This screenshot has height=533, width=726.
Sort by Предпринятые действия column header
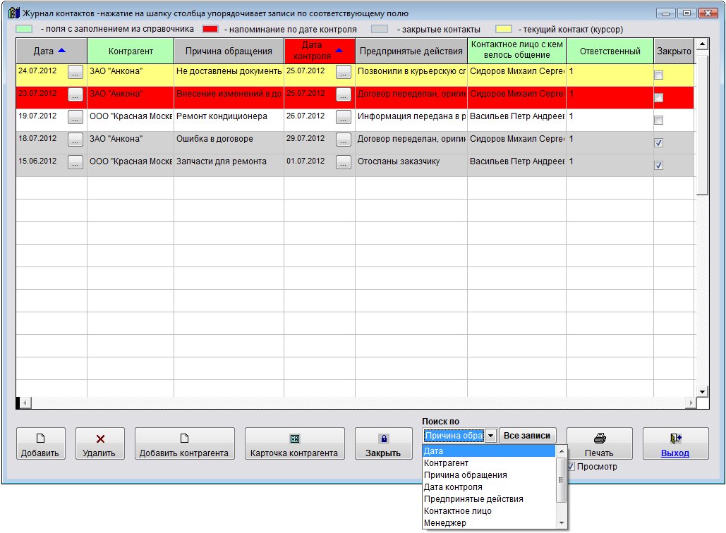(411, 51)
